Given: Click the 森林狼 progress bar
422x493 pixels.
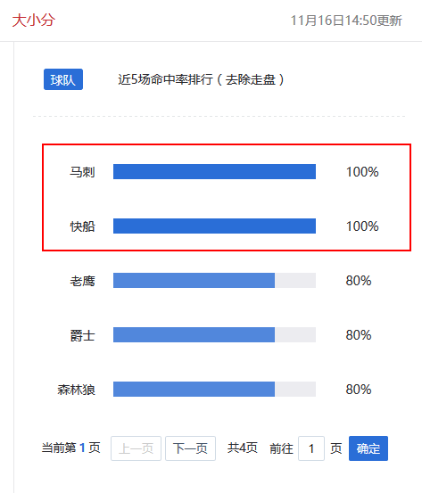Looking at the screenshot, I should pos(214,390).
